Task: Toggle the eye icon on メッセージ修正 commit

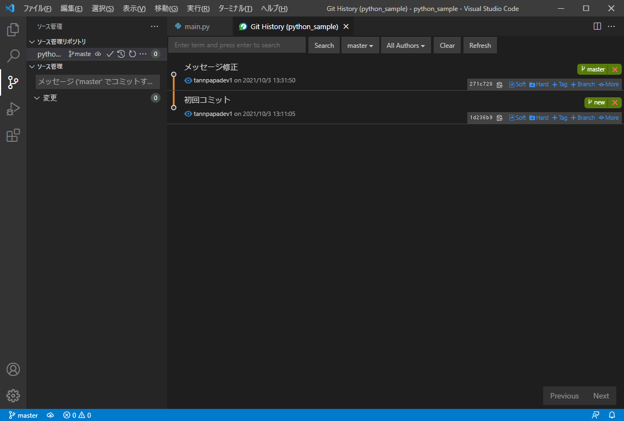Action: pyautogui.click(x=188, y=81)
